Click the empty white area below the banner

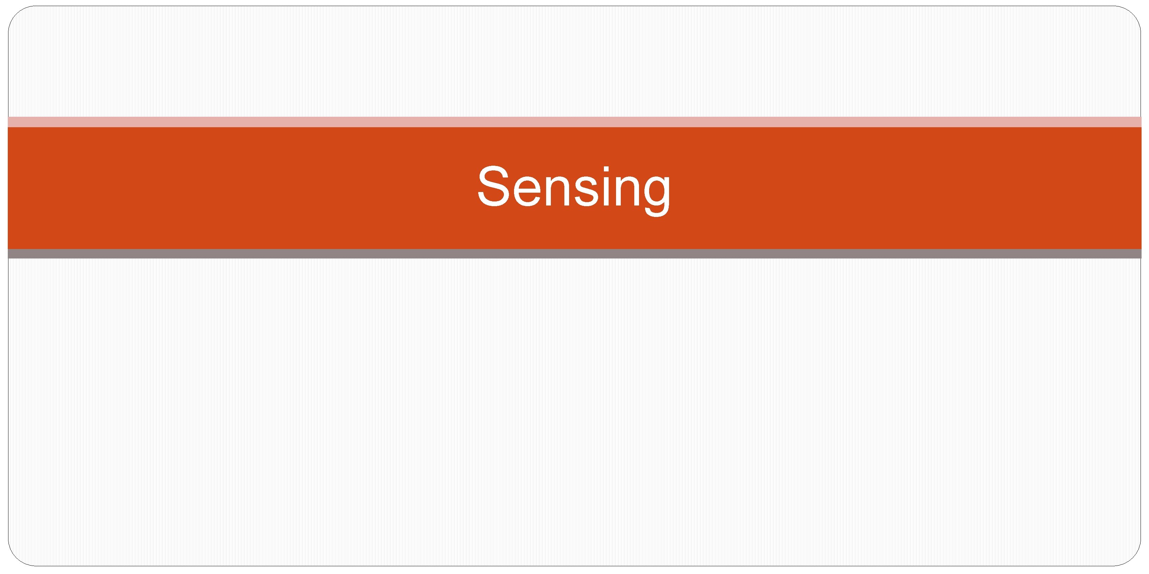(x=574, y=401)
